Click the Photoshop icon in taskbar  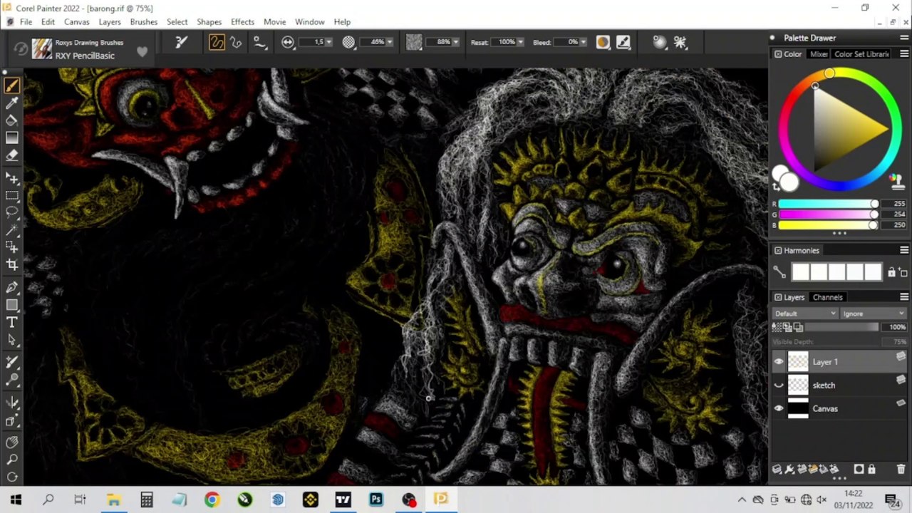coord(375,499)
